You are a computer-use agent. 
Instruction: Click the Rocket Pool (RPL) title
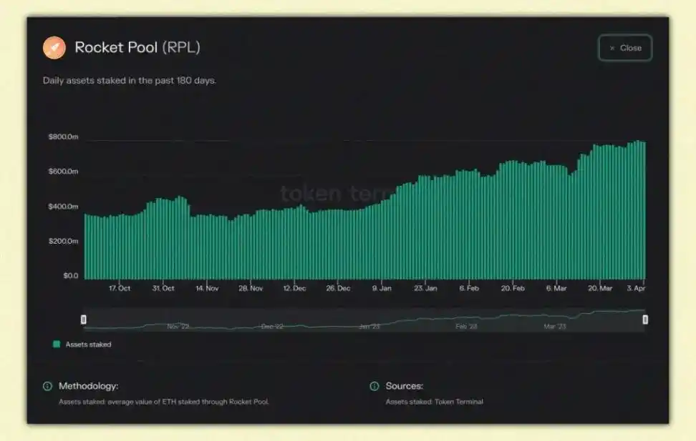137,47
